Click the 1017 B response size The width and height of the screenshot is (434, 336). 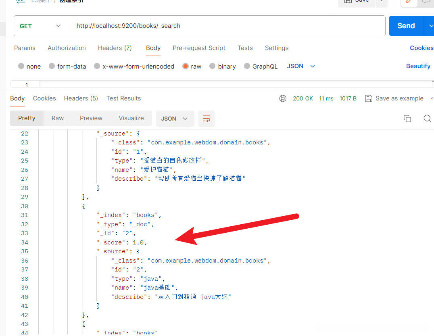348,98
